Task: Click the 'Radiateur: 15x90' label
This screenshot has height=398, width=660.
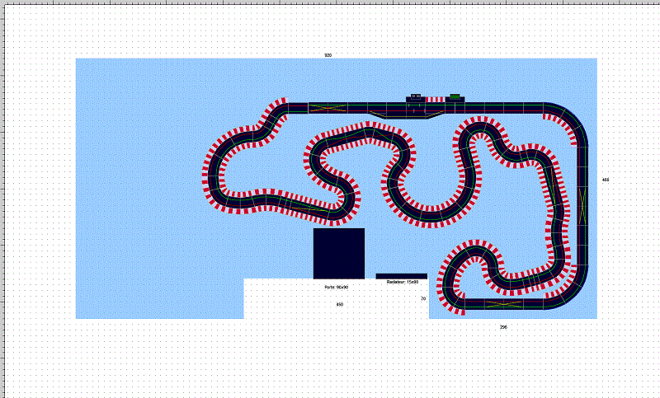Action: pyautogui.click(x=403, y=282)
